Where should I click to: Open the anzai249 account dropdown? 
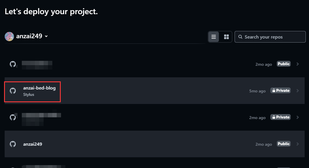46,36
